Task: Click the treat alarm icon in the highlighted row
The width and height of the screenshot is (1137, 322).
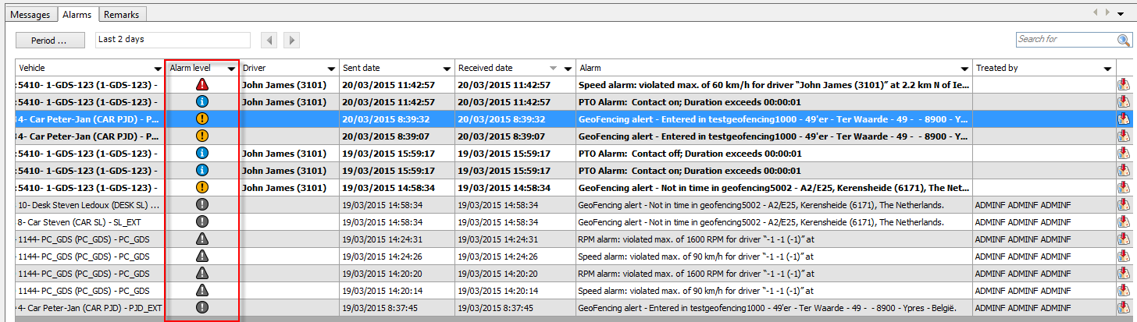Action: pyautogui.click(x=1124, y=119)
